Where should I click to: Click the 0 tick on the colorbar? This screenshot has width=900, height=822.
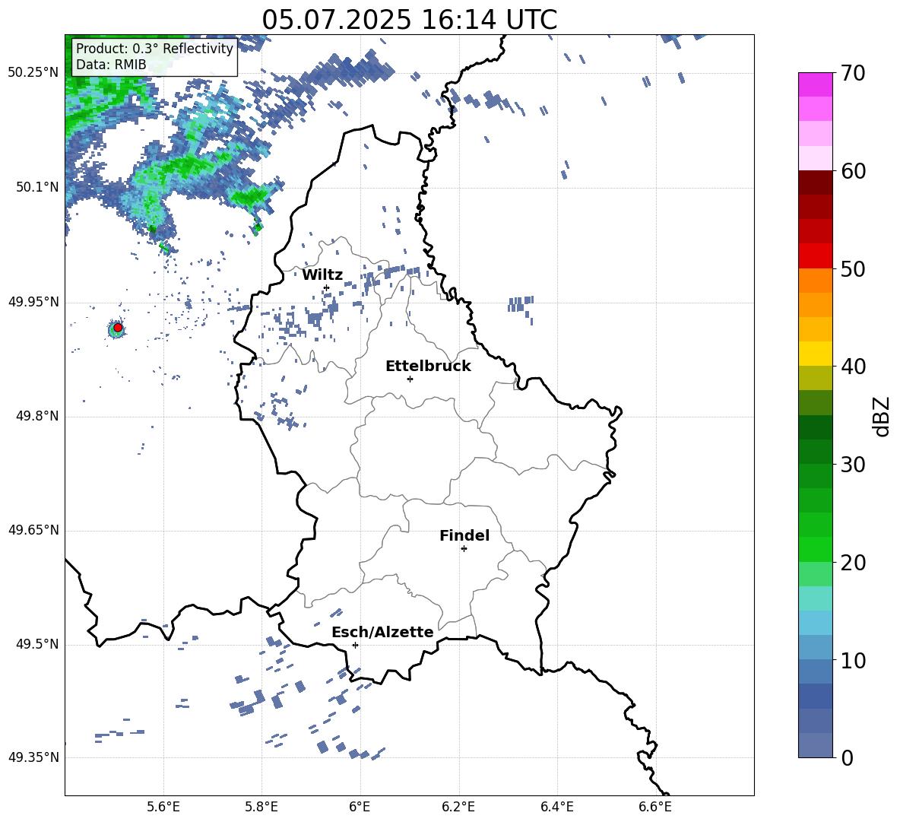847,757
